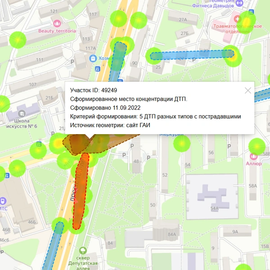Click the parking P marker near building 48
The width and height of the screenshot is (270, 270).
coord(132,146)
